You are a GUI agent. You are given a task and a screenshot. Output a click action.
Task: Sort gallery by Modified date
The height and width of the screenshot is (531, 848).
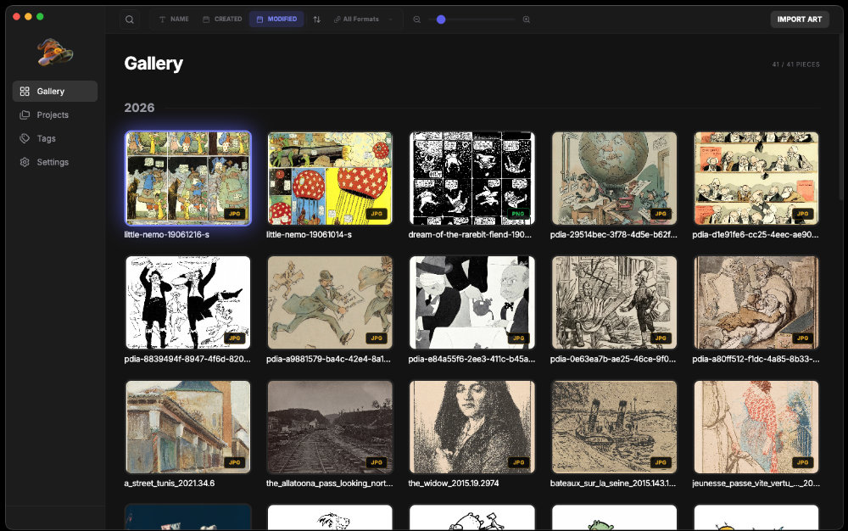point(276,20)
